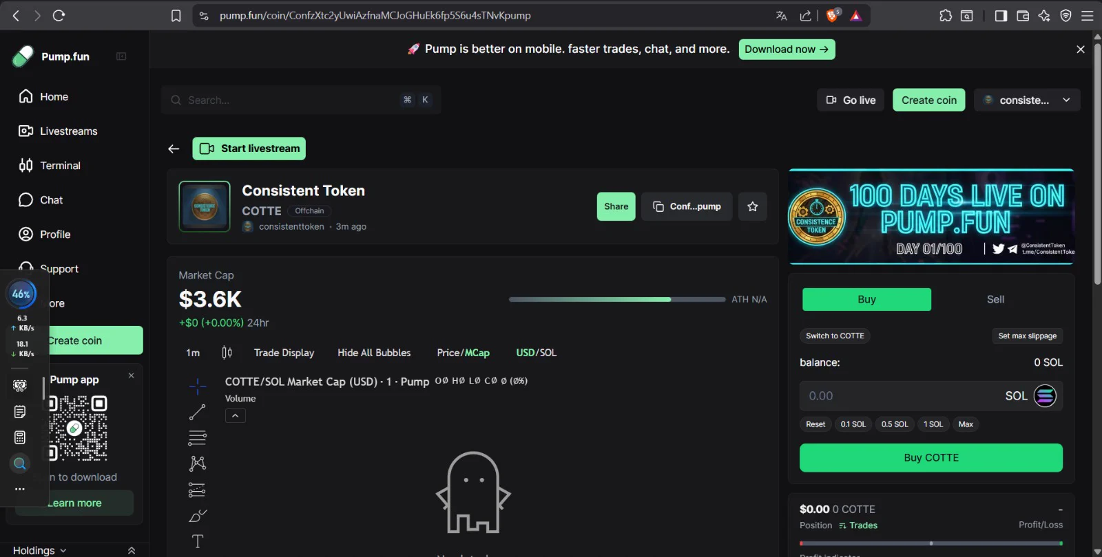1102x557 pixels.
Task: Click the Pump.fun pill logo
Action: coord(23,56)
